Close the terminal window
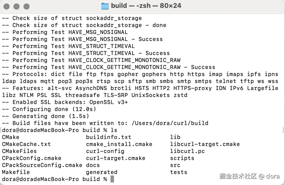Screen dimensions: 285x185 tap(7, 6)
